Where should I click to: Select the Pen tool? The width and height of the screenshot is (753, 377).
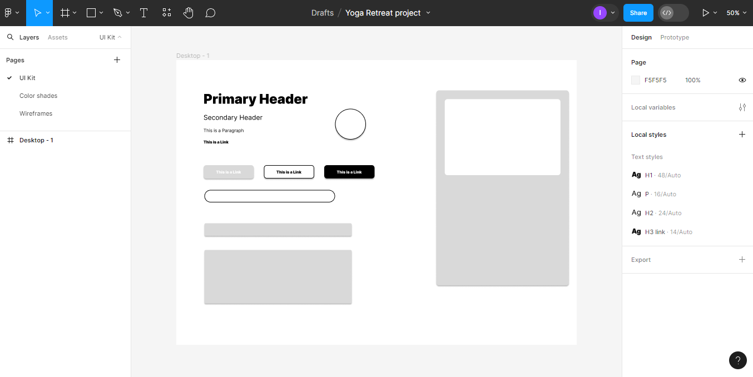tap(118, 13)
